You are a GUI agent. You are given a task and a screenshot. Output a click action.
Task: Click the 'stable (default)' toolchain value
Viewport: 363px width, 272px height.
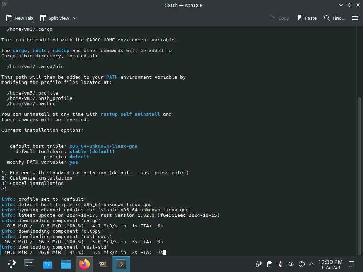click(92, 152)
